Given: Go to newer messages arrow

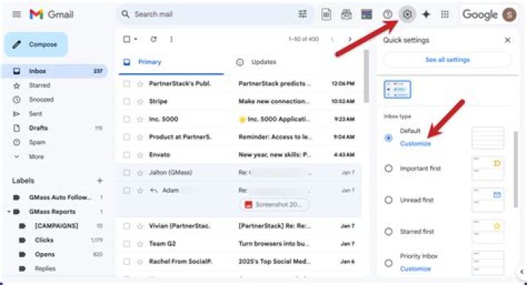Looking at the screenshot, I should pyautogui.click(x=332, y=39).
